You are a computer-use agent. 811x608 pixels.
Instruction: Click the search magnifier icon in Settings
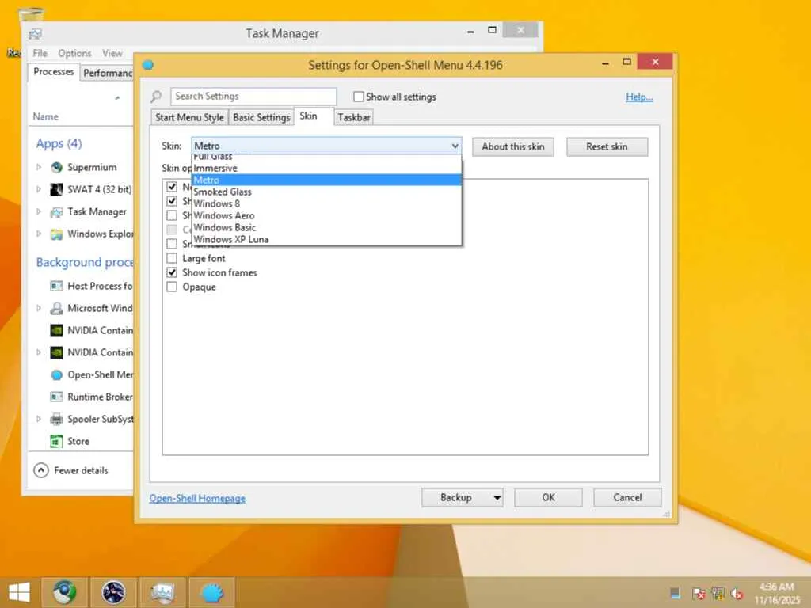pos(156,97)
